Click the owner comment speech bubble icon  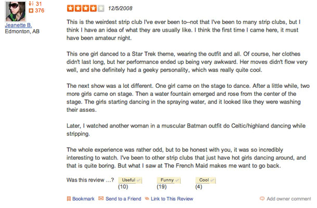coord(262,199)
